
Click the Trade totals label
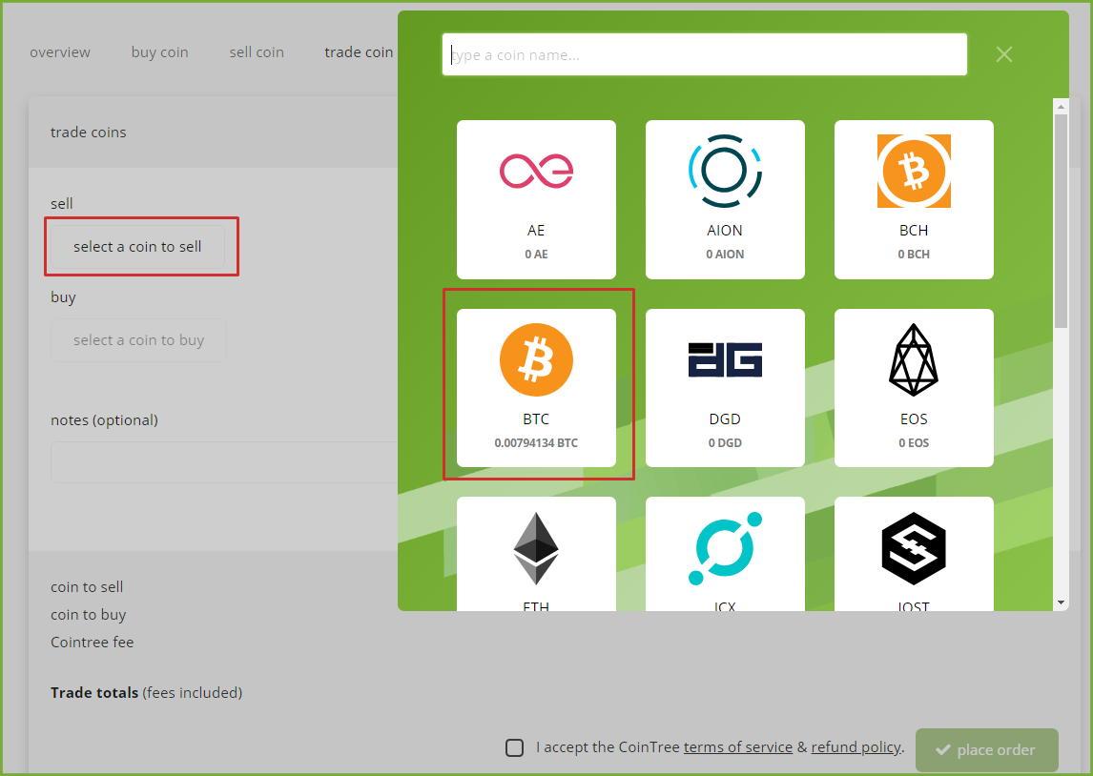(94, 693)
